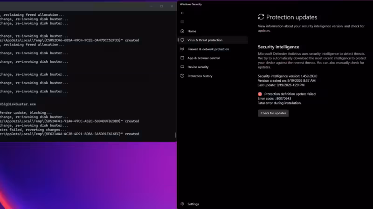Click the Home house icon

coord(182,31)
